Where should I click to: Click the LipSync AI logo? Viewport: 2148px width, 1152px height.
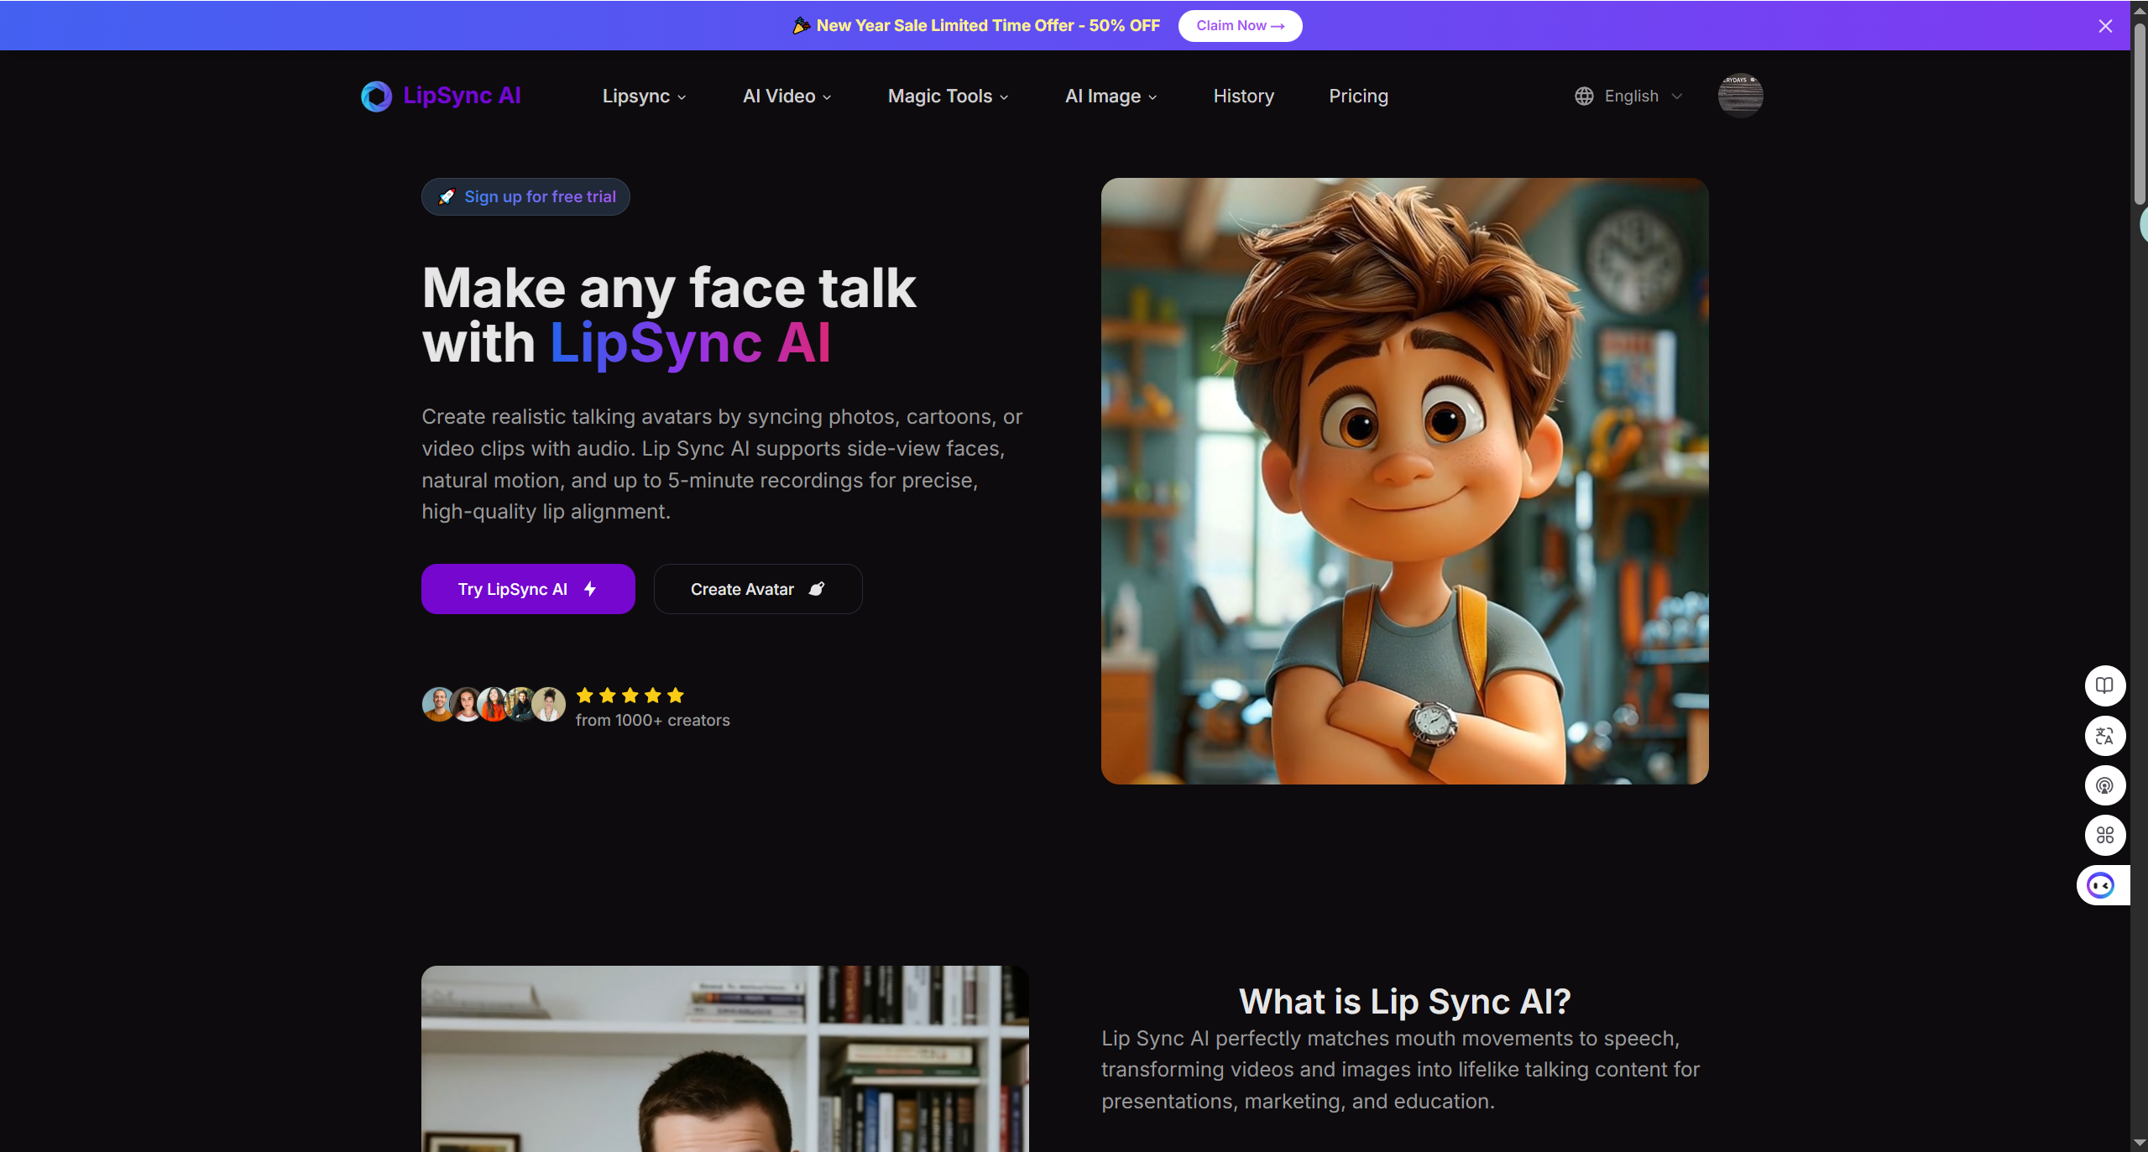(x=440, y=96)
